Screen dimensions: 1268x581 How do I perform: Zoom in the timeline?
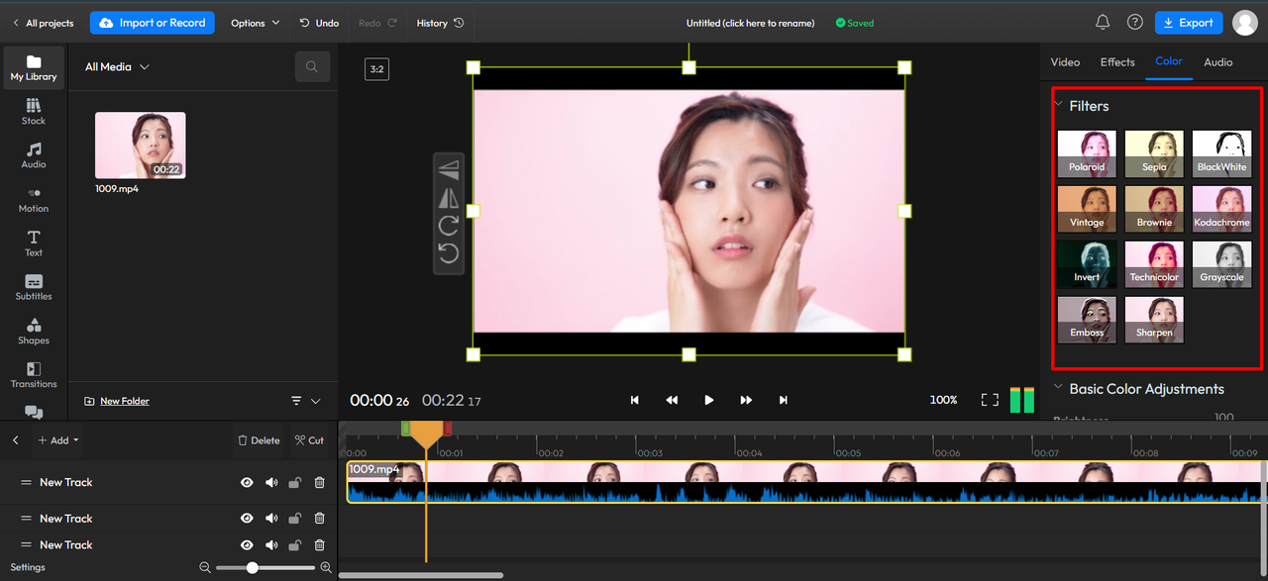point(326,567)
